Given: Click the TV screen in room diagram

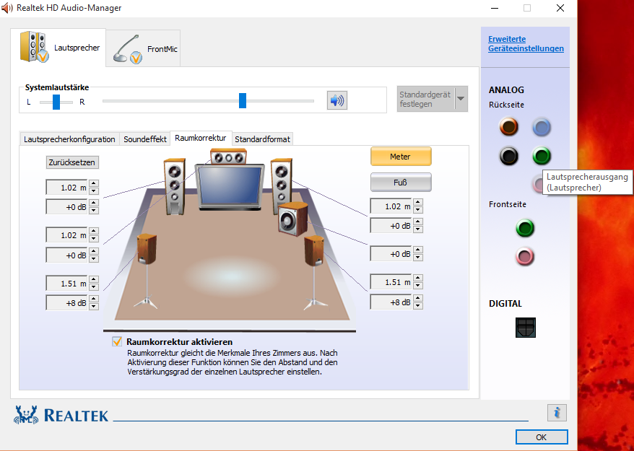Looking at the screenshot, I should pyautogui.click(x=229, y=186).
